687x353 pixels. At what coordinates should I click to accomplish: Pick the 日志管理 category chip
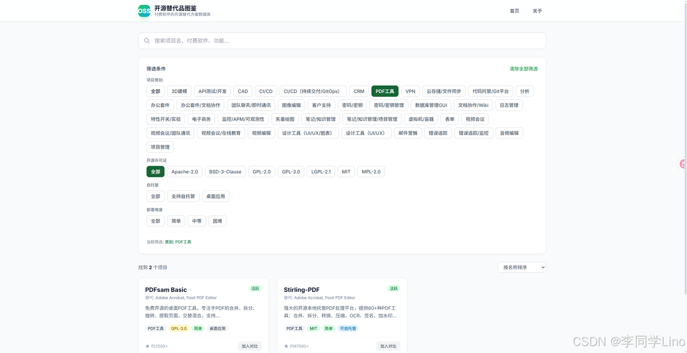[x=509, y=105]
